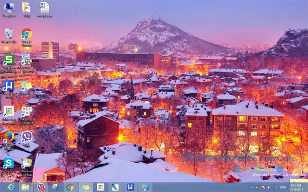This screenshot has height=192, width=308.
Task: Open Snipping Tool in the taskbar
Action: click(56, 187)
